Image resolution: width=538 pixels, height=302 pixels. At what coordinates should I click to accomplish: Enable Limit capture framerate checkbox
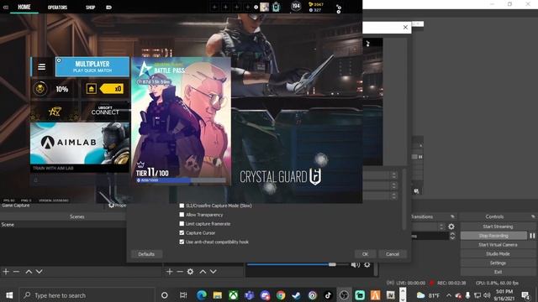click(182, 224)
